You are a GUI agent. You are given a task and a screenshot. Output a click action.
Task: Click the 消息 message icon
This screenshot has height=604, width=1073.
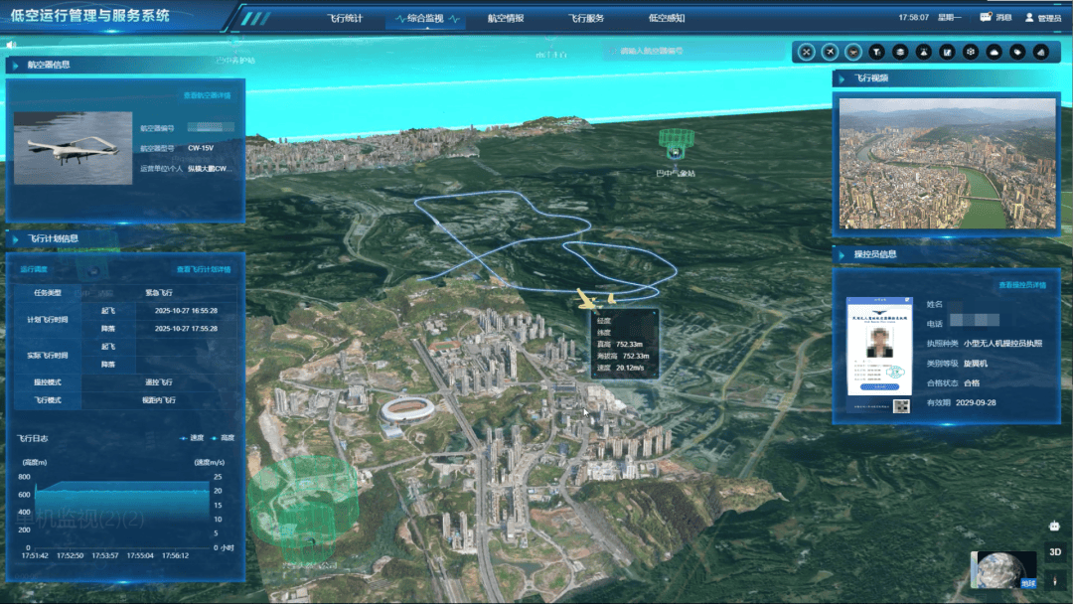click(995, 18)
